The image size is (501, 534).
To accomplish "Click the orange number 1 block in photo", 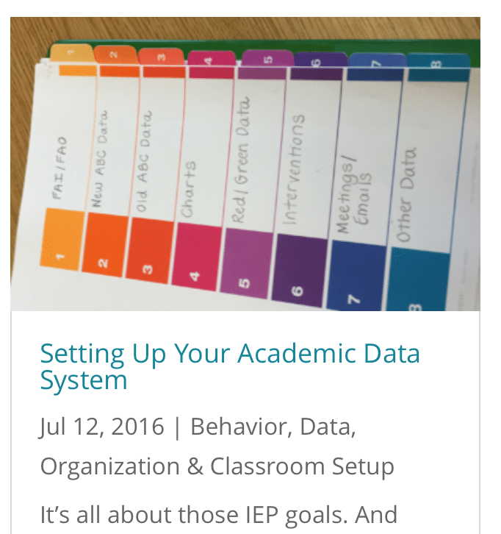I will pyautogui.click(x=62, y=238).
